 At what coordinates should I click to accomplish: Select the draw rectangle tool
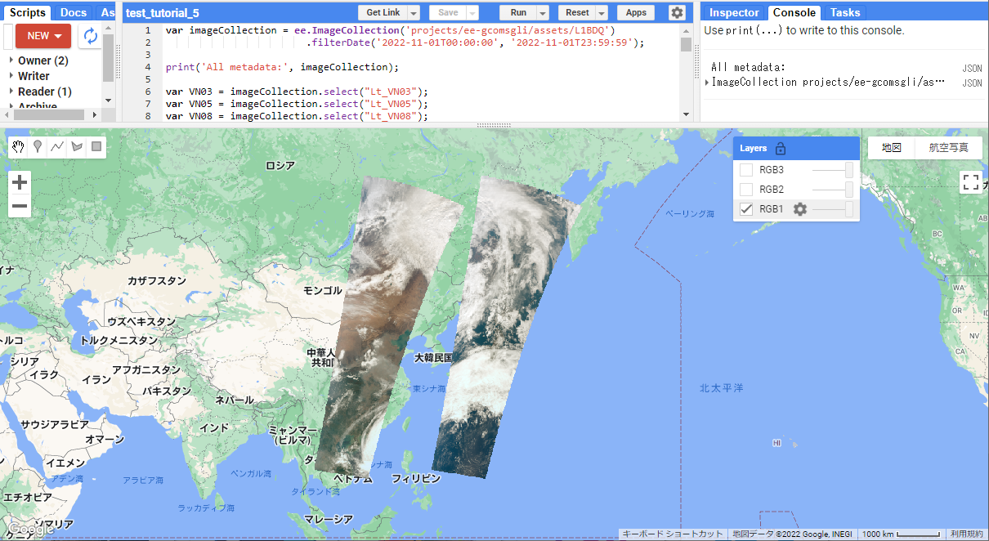pyautogui.click(x=96, y=146)
